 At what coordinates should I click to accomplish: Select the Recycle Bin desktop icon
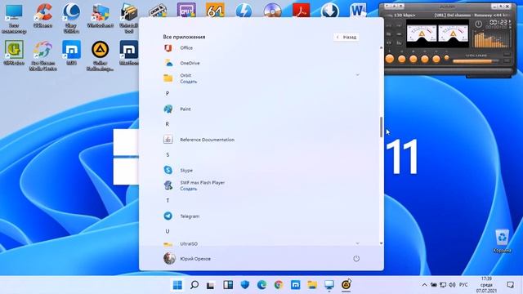(503, 241)
